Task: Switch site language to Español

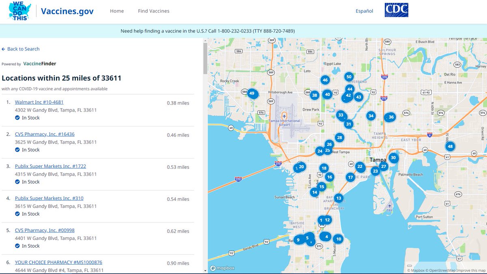Action: point(364,11)
